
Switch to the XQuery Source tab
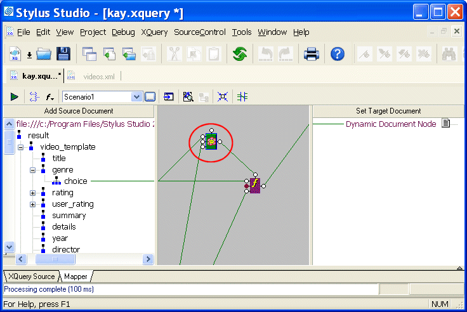coord(32,276)
